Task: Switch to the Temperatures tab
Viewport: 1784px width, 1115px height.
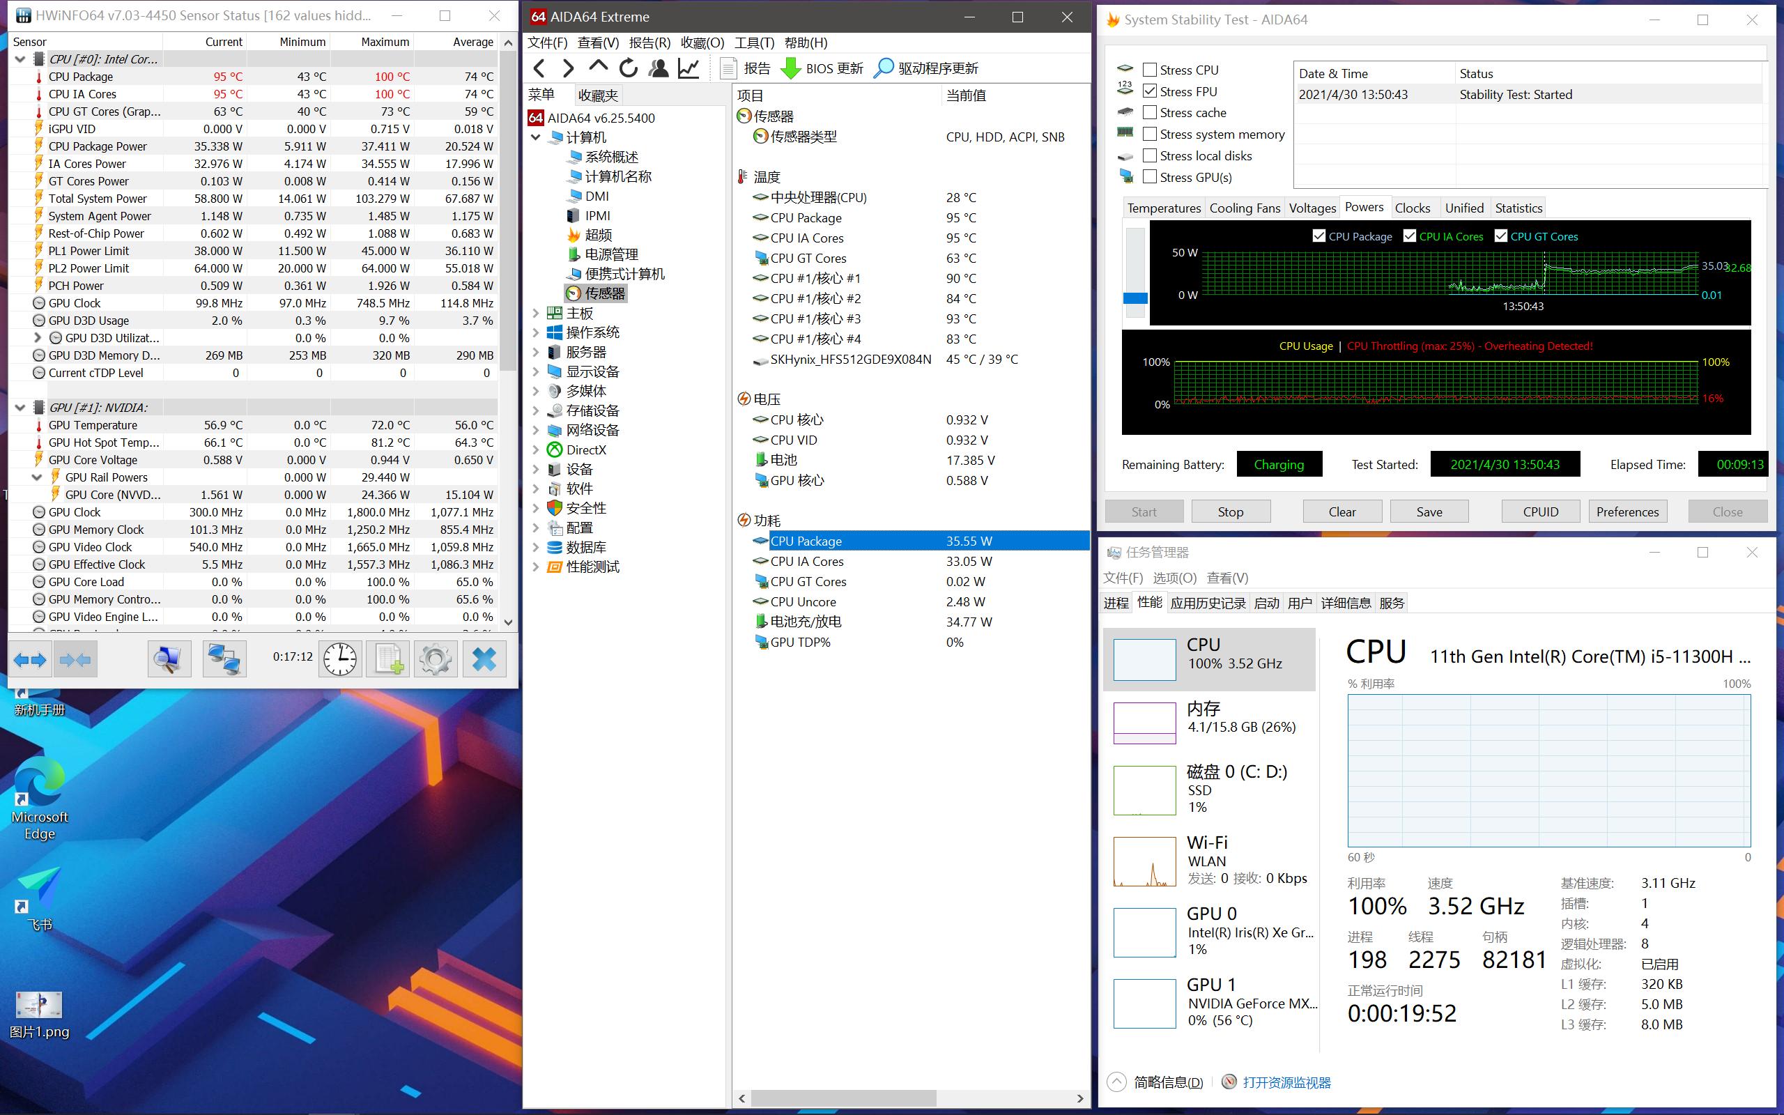Action: [x=1163, y=208]
